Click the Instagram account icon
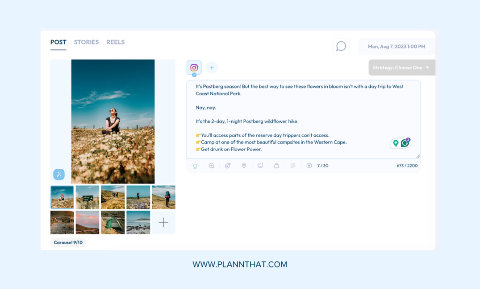The image size is (480, 289). (x=194, y=67)
